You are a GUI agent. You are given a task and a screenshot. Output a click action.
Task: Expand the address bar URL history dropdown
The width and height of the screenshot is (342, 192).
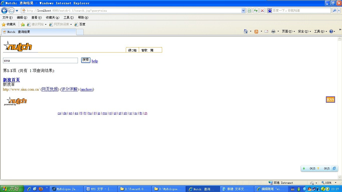[243, 11]
